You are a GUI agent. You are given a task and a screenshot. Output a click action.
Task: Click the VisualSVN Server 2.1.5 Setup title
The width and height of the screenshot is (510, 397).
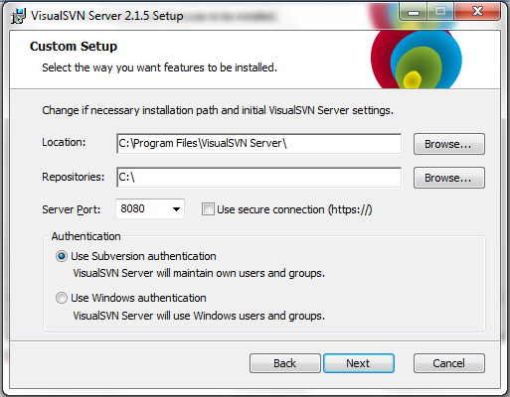(x=107, y=16)
